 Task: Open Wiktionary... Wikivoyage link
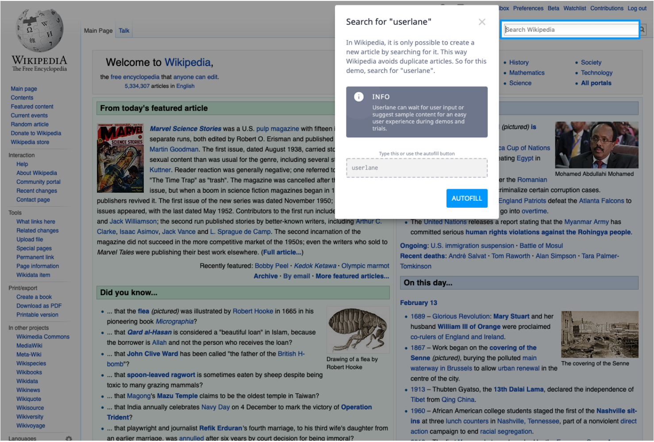click(x=31, y=426)
